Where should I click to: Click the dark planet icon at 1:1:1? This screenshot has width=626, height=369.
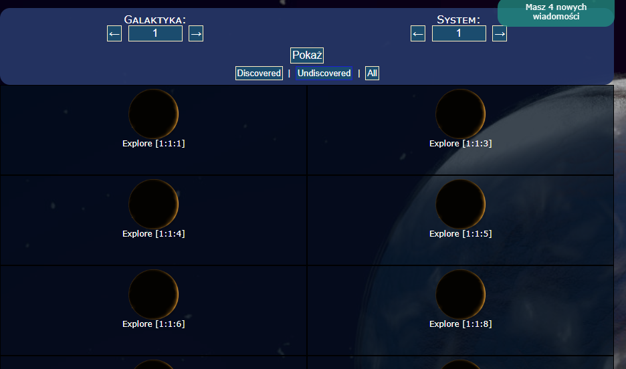coord(153,114)
